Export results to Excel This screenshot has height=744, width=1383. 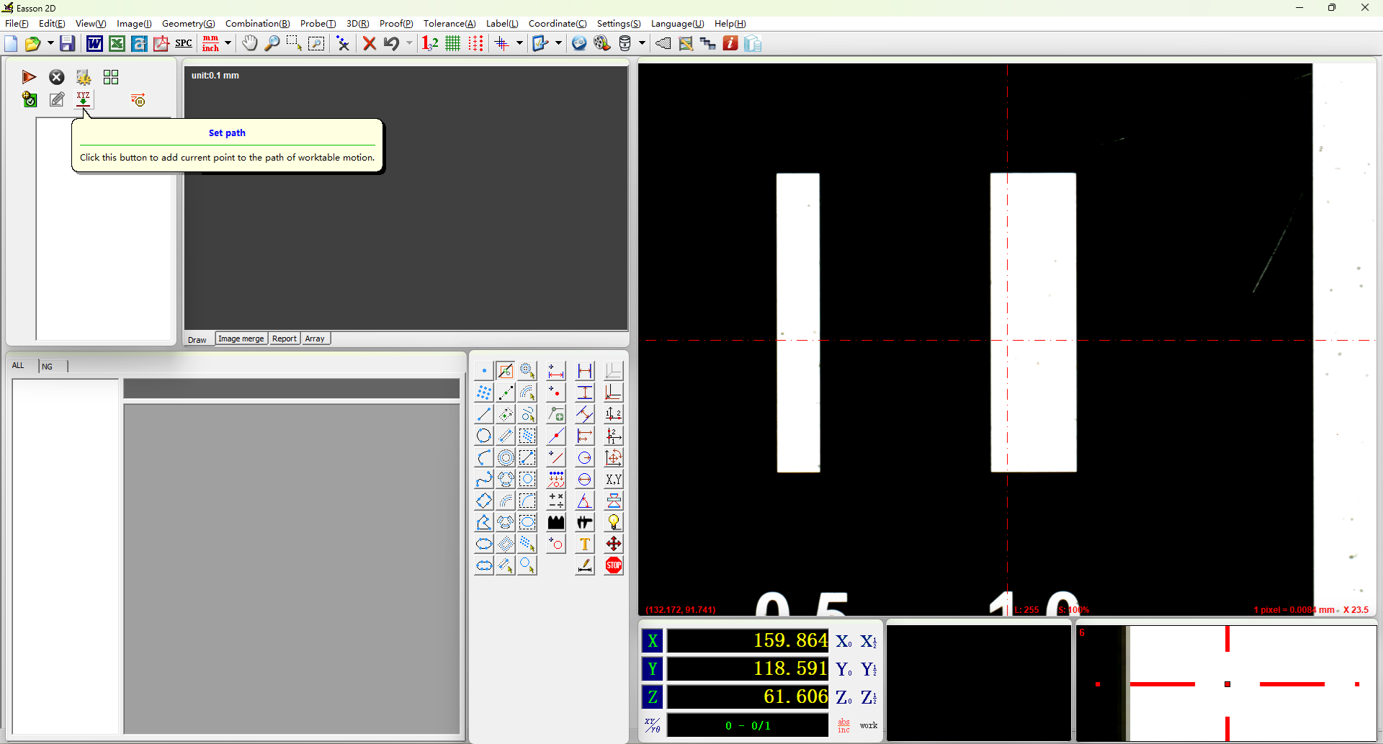pyautogui.click(x=117, y=44)
